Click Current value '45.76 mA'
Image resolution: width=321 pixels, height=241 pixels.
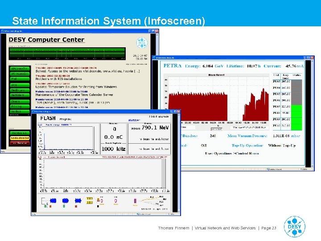(x=295, y=66)
